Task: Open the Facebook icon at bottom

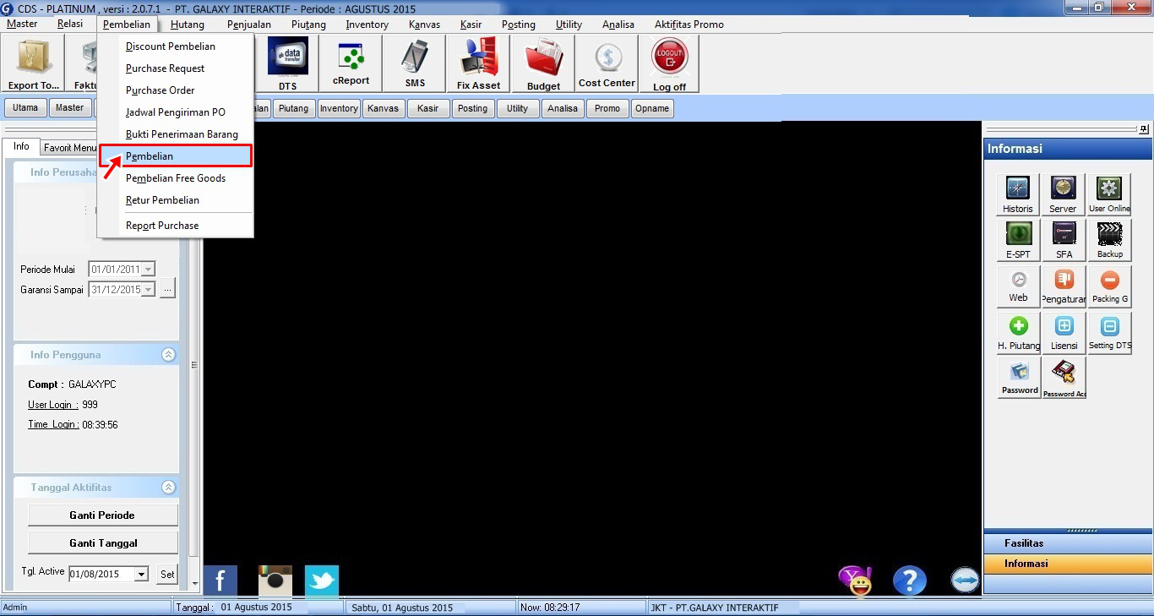Action: point(220,581)
